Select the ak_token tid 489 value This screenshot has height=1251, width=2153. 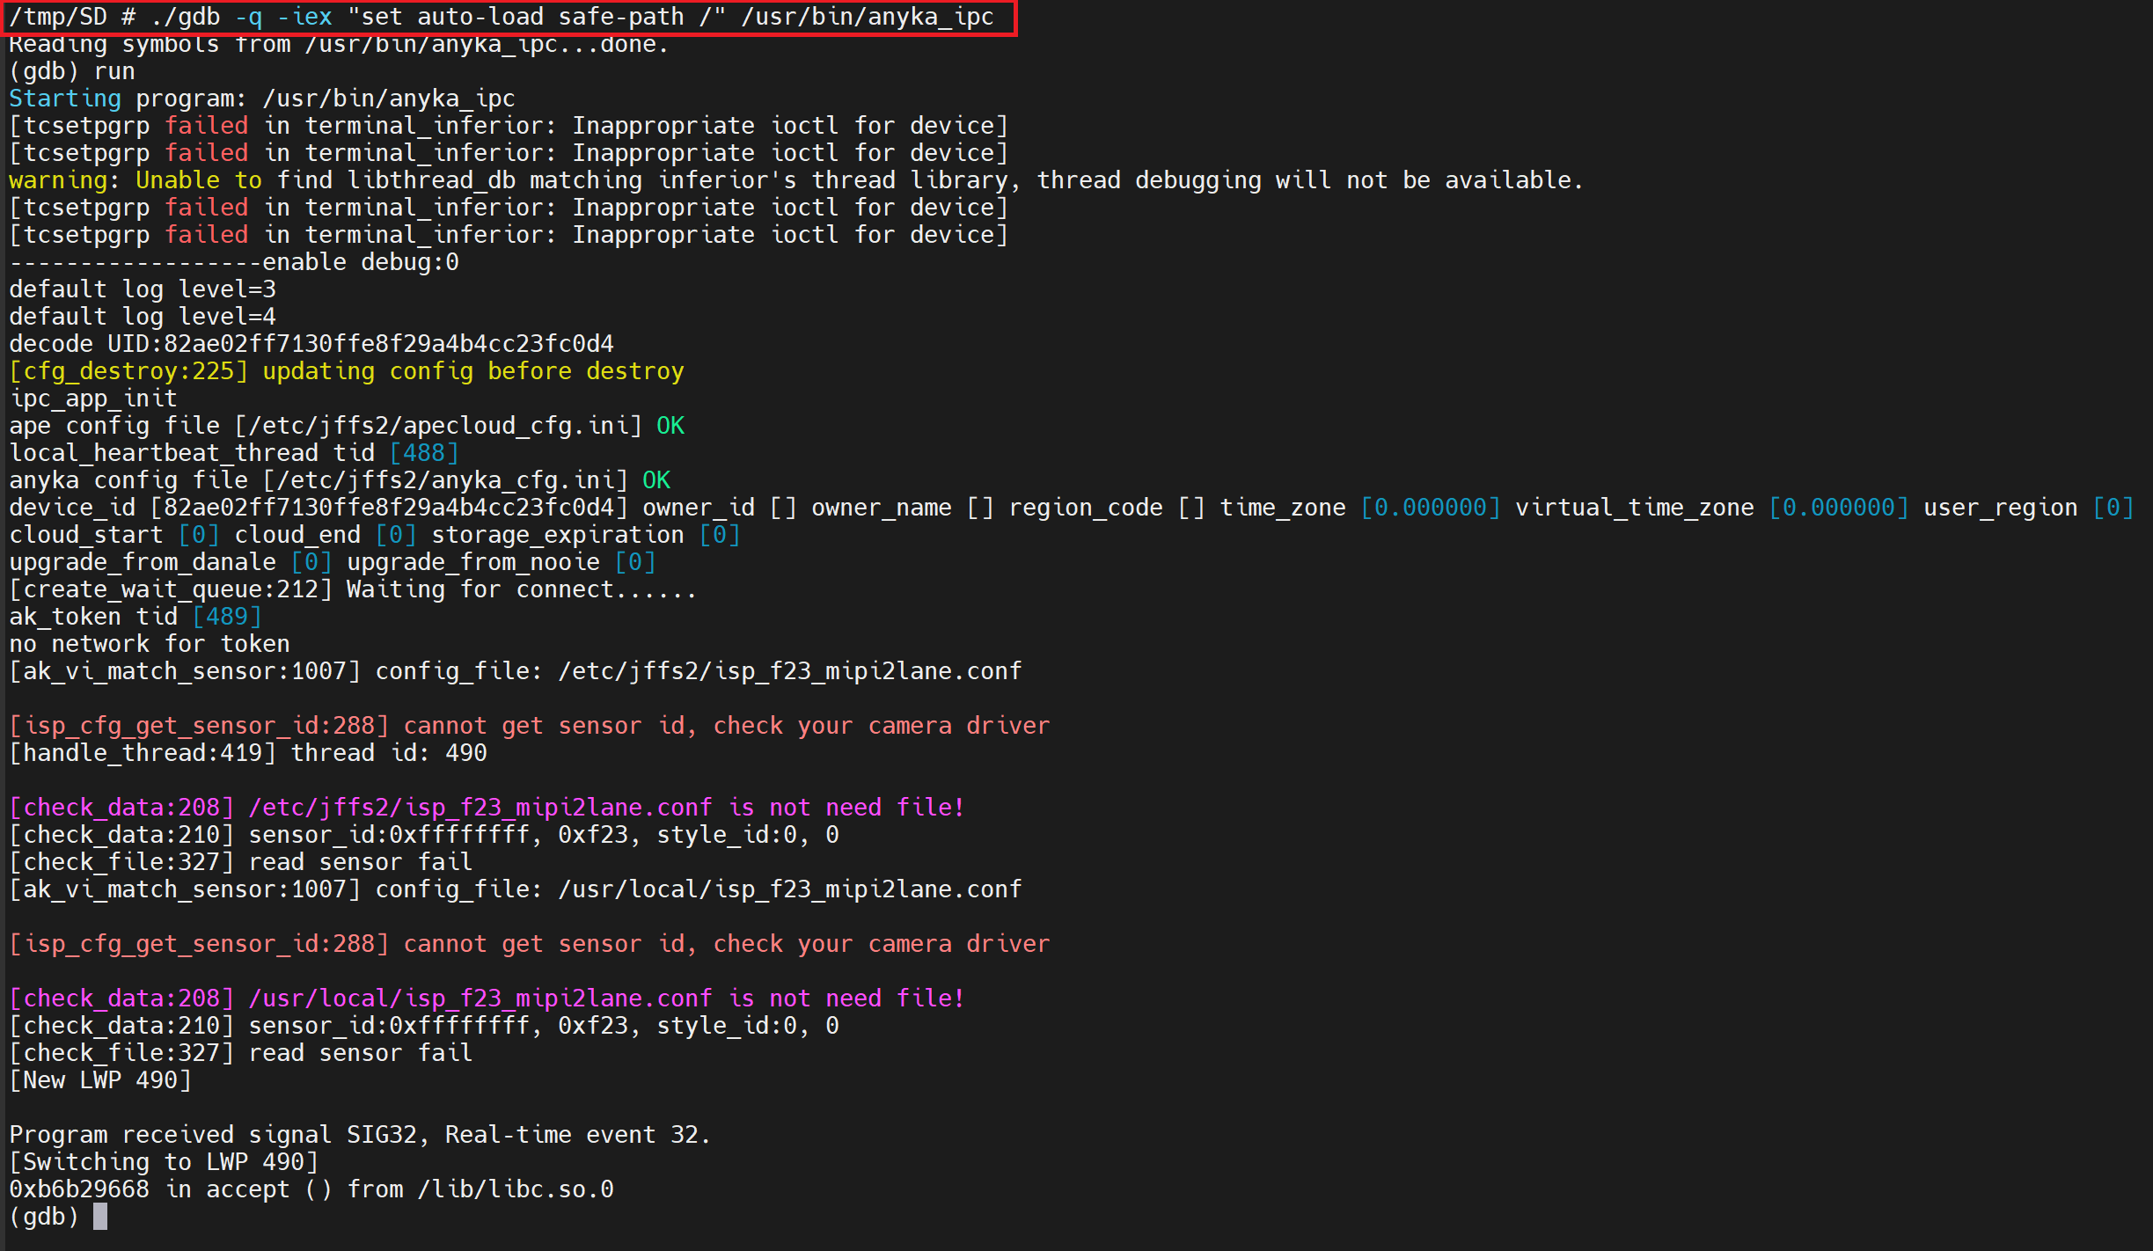pyautogui.click(x=227, y=616)
